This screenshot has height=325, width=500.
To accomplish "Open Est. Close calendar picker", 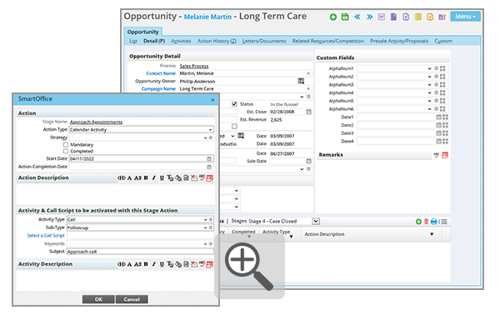I will [308, 112].
